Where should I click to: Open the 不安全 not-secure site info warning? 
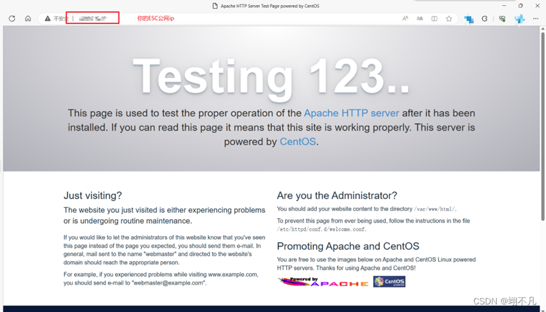(x=56, y=18)
